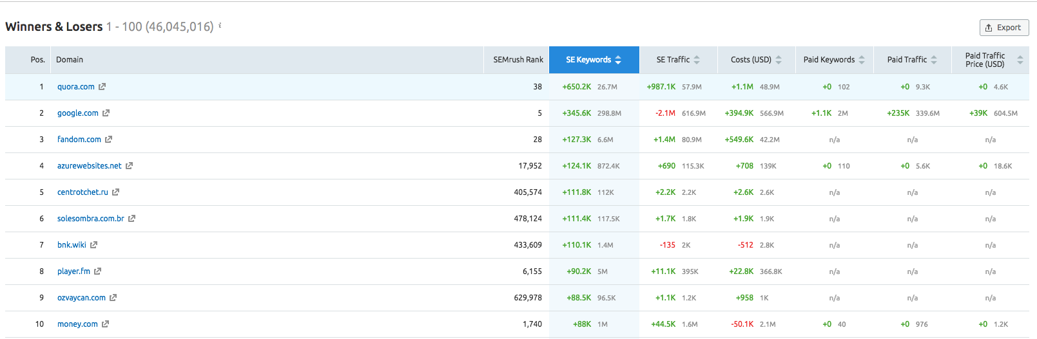Sort table by Costs (USD)
Image resolution: width=1037 pixels, height=339 pixels.
click(755, 60)
